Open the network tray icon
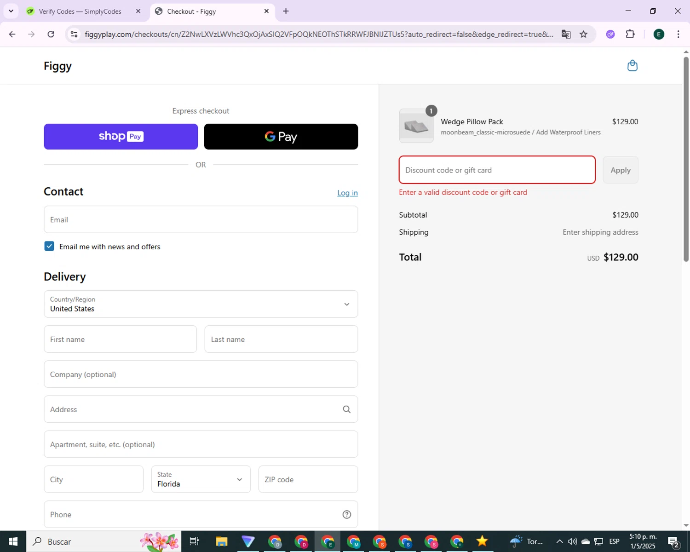The width and height of the screenshot is (690, 552). (598, 541)
